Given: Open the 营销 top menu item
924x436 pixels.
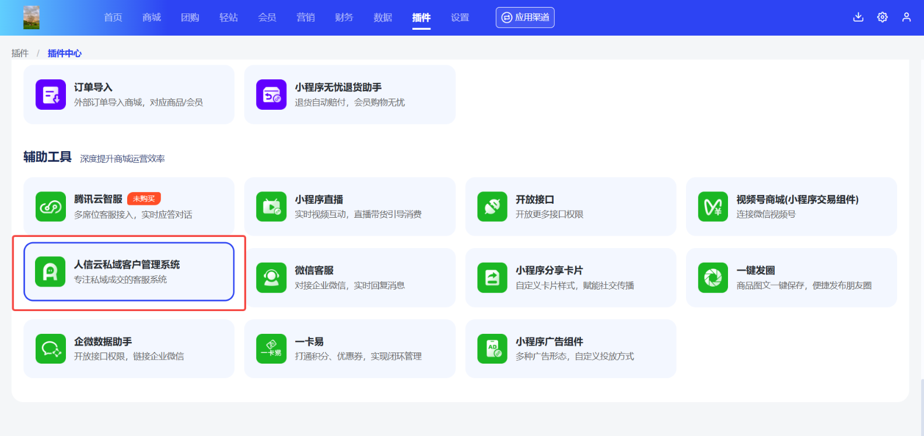Looking at the screenshot, I should coord(306,18).
